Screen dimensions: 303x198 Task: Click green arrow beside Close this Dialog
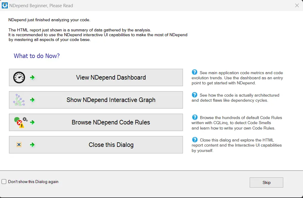32,144
